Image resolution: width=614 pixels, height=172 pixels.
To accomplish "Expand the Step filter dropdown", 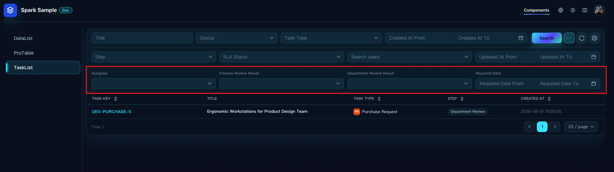I will coord(154,57).
